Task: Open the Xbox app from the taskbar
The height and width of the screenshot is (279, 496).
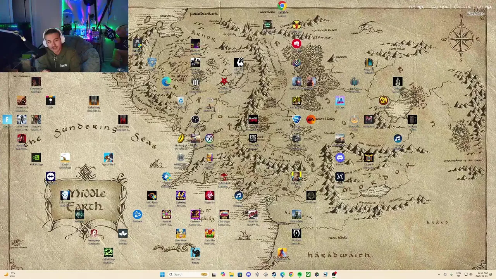Action: pyautogui.click(x=308, y=274)
